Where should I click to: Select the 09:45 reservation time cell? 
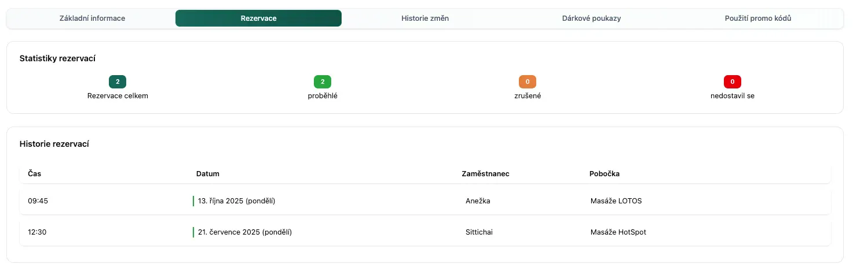[x=37, y=201]
